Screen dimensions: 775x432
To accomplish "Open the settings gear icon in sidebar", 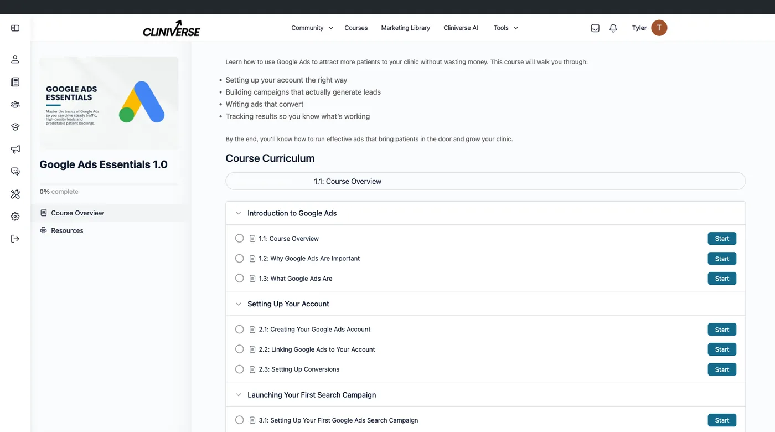I will pos(15,217).
